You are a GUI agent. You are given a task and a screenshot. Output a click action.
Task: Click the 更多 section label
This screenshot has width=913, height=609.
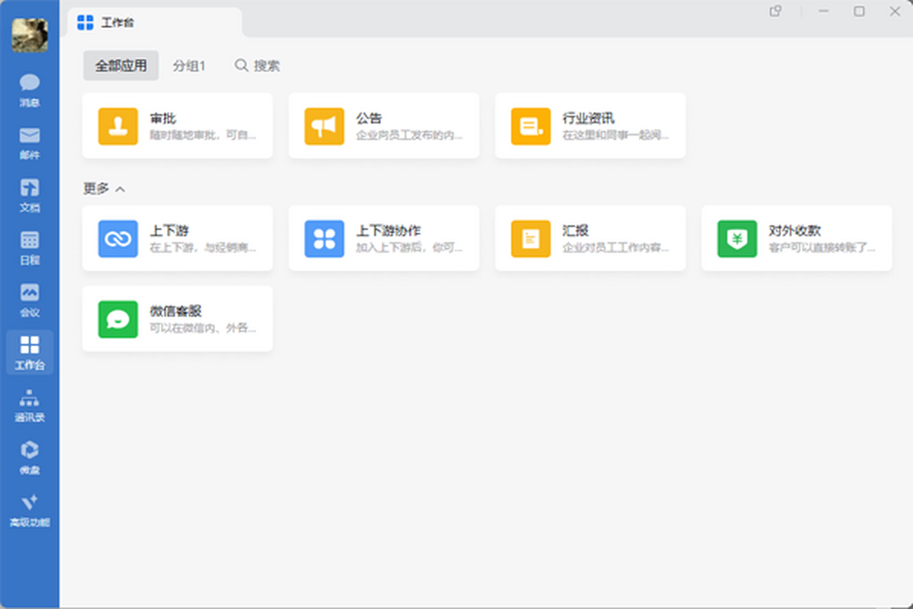click(97, 189)
